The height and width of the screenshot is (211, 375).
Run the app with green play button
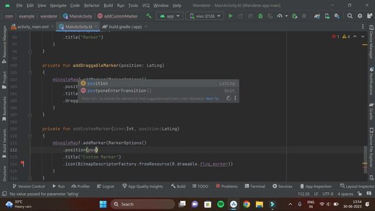230,16
